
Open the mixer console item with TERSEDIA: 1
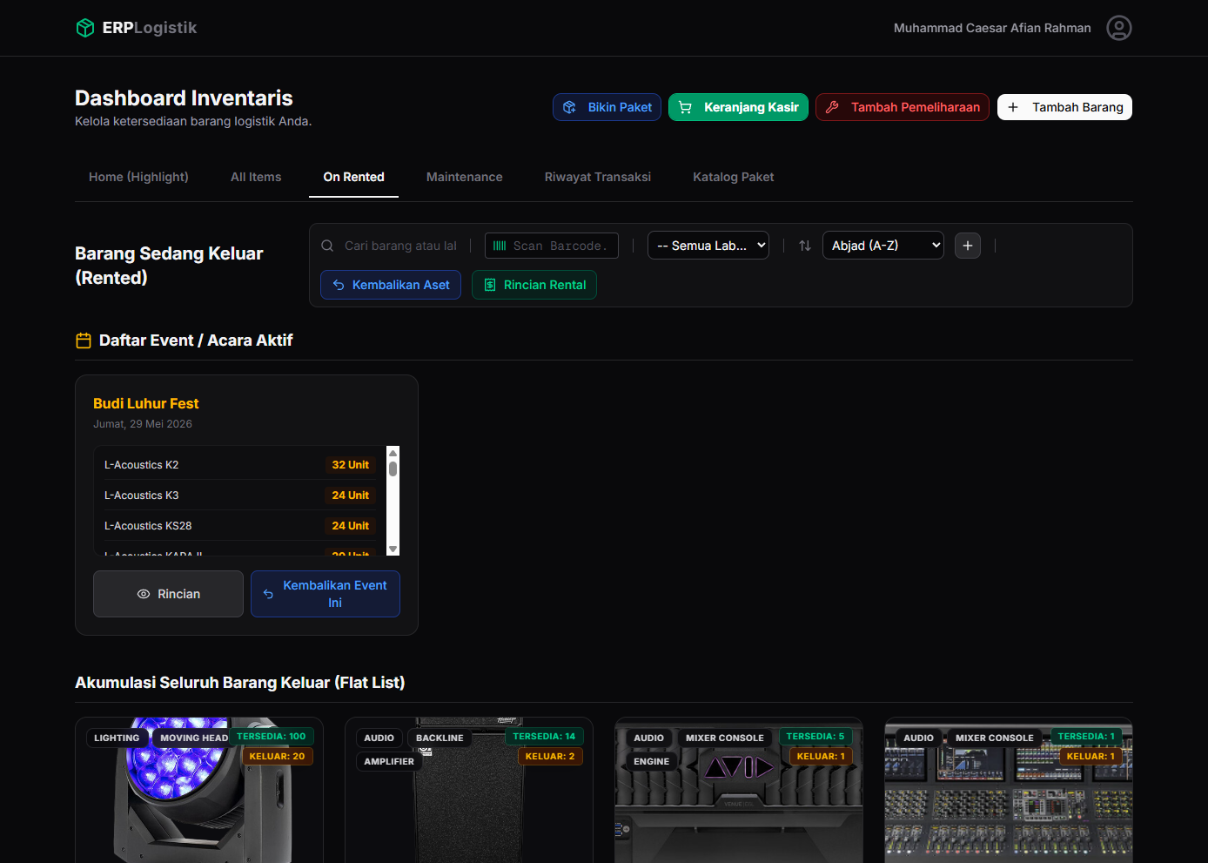[1009, 790]
